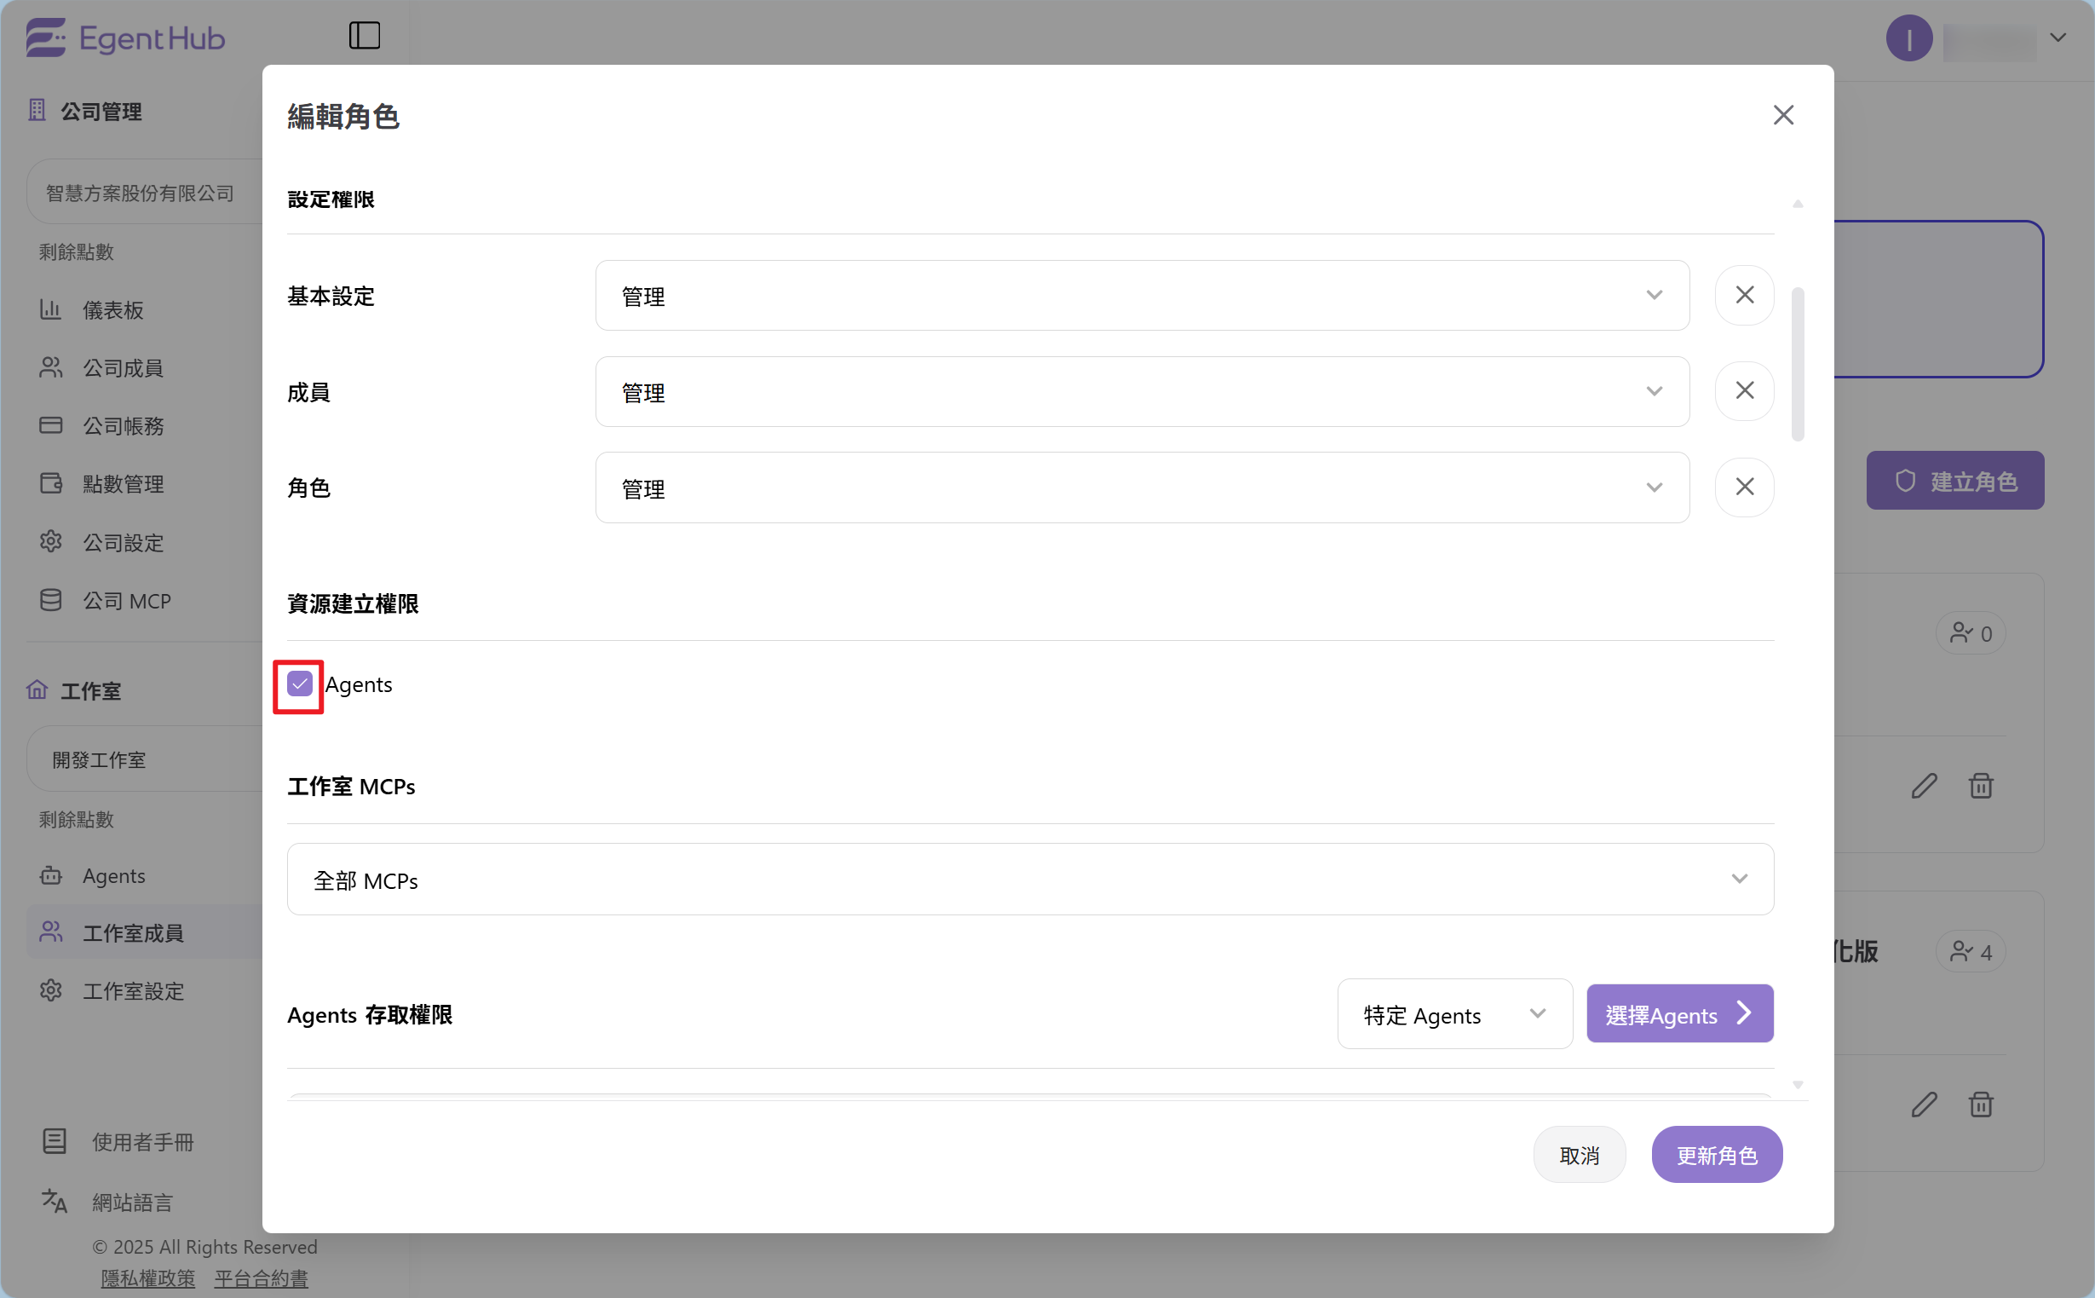Toggle the sidebar collapse icon

tap(364, 35)
